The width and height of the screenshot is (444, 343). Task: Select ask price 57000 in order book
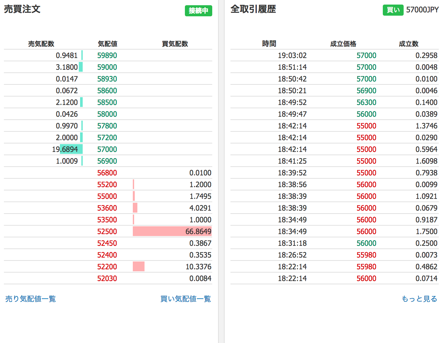[x=107, y=149]
